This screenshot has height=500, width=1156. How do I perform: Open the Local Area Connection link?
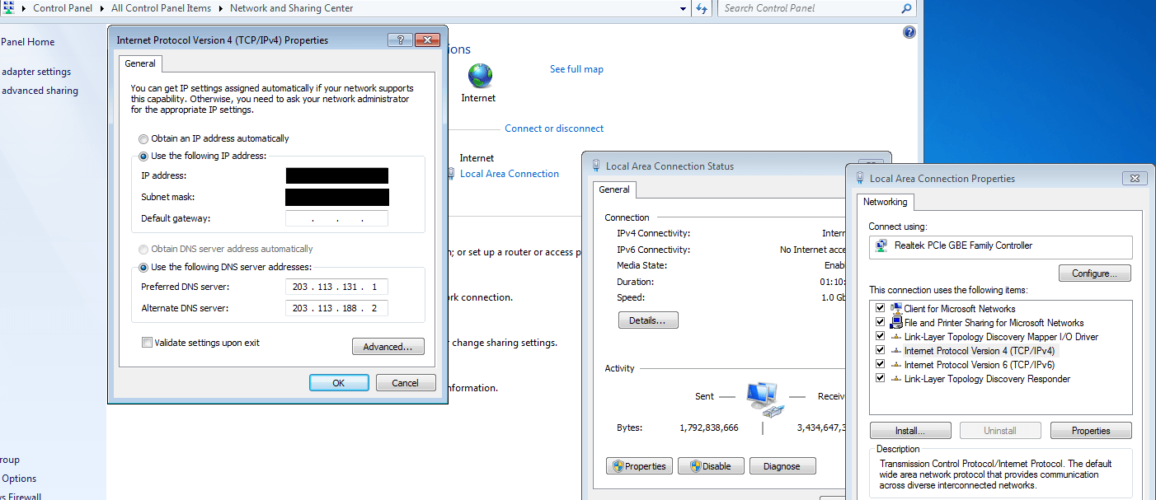[x=510, y=174]
